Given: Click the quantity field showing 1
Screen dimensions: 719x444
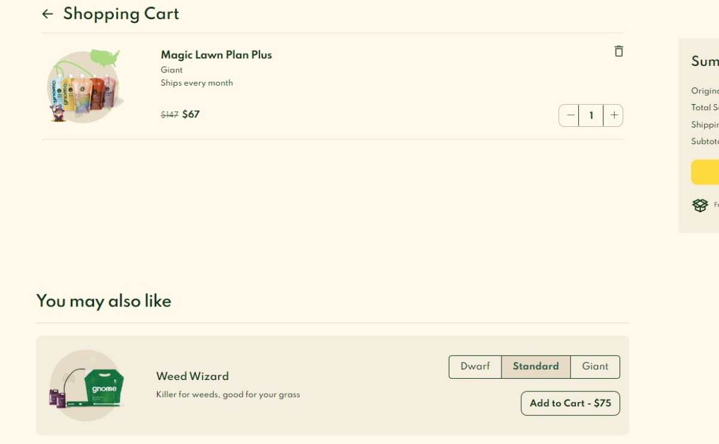Looking at the screenshot, I should tap(591, 115).
